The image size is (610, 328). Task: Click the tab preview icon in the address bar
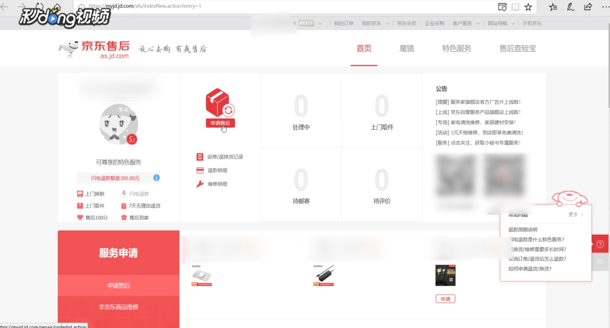pyautogui.click(x=502, y=7)
